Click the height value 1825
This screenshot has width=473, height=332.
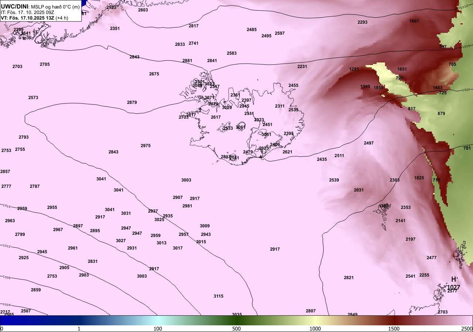[x=419, y=178]
